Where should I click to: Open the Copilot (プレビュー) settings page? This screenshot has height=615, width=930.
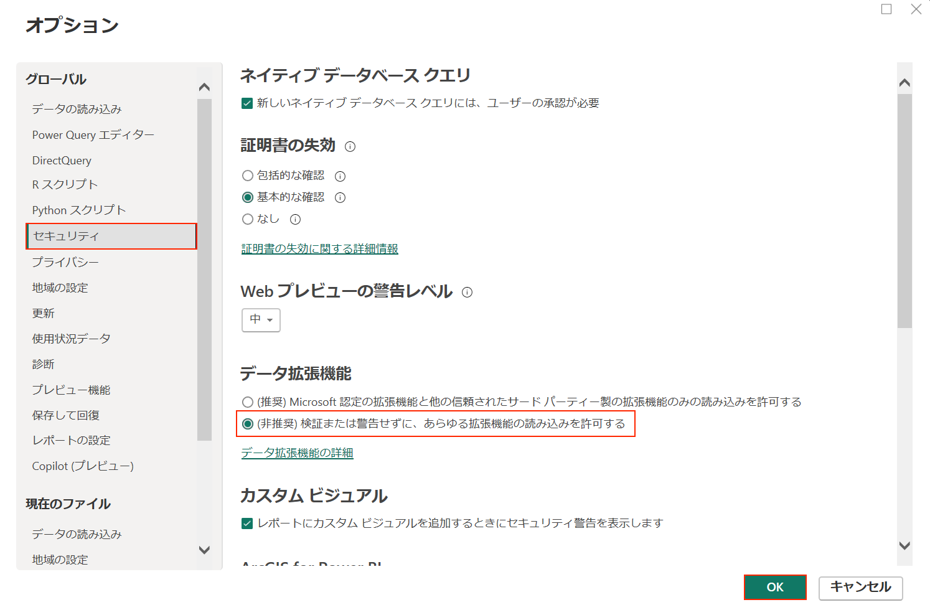point(83,466)
